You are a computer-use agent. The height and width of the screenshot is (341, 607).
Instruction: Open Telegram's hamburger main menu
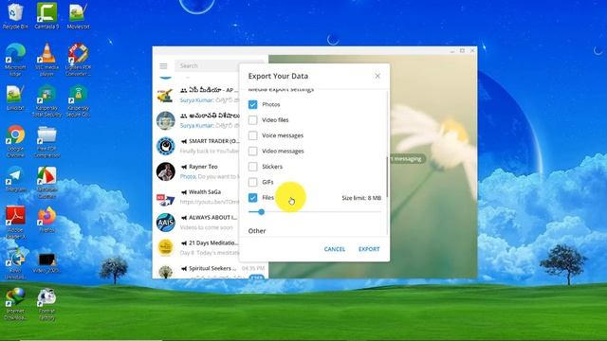pos(163,66)
